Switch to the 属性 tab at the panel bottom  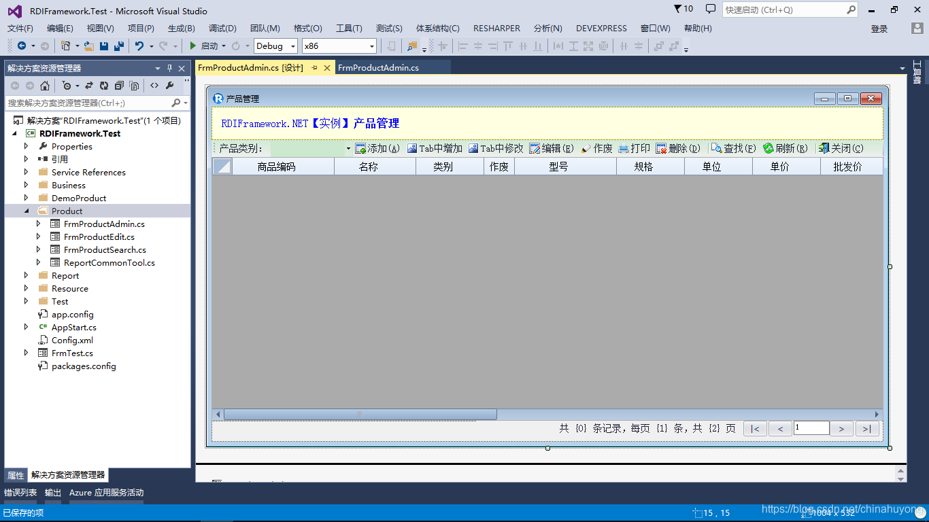point(16,475)
